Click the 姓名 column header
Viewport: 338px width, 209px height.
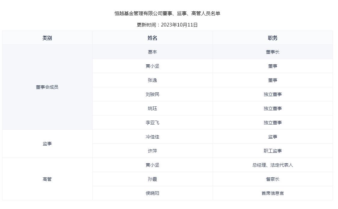tap(152, 38)
